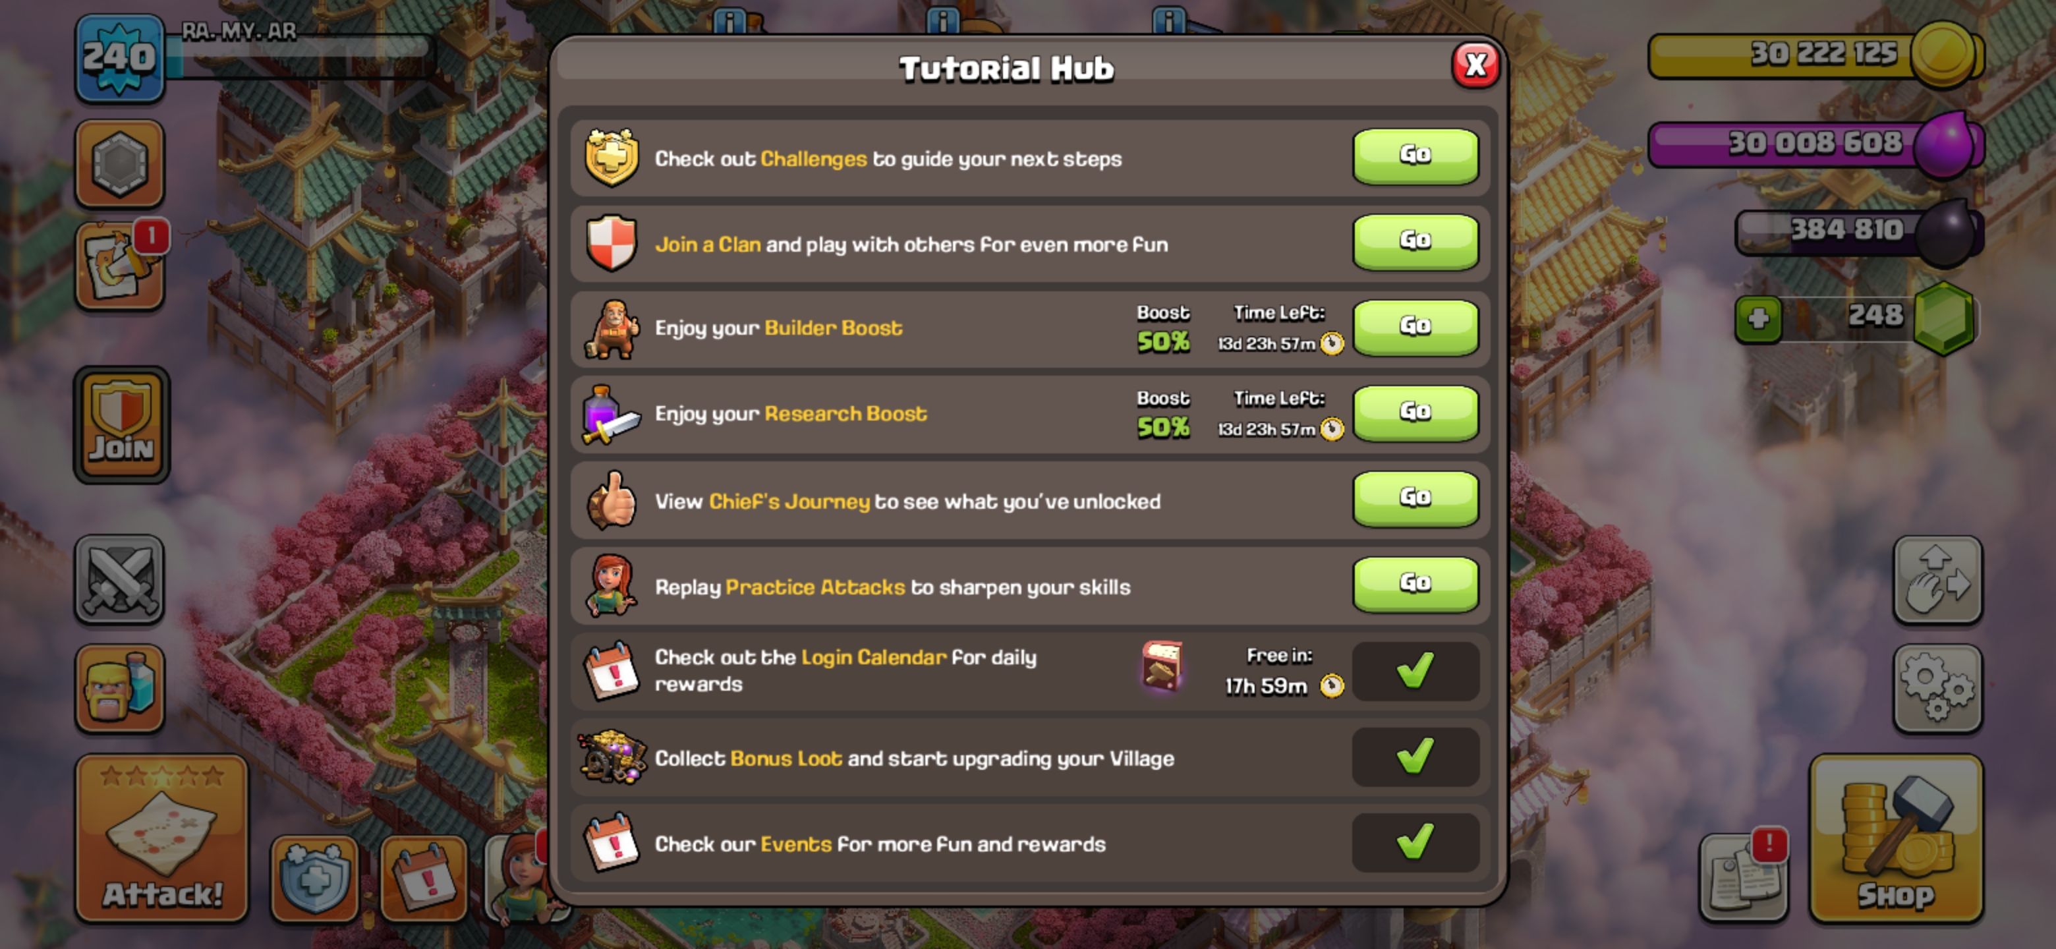Tap the crossed swords icon
Viewport: 2056px width, 949px height.
click(120, 579)
